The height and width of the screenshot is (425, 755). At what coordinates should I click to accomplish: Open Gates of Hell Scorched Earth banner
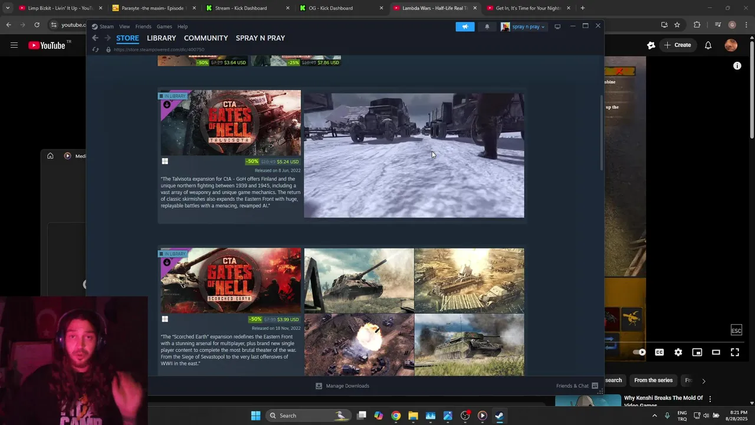(231, 280)
